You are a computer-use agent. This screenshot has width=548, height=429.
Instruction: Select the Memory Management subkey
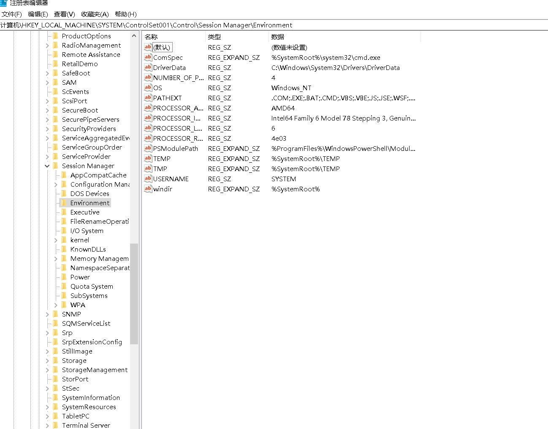click(x=100, y=258)
